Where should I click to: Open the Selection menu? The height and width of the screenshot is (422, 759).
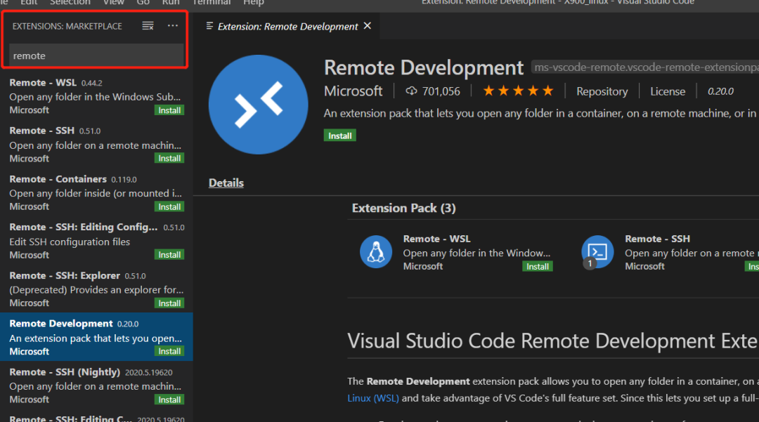coord(70,2)
